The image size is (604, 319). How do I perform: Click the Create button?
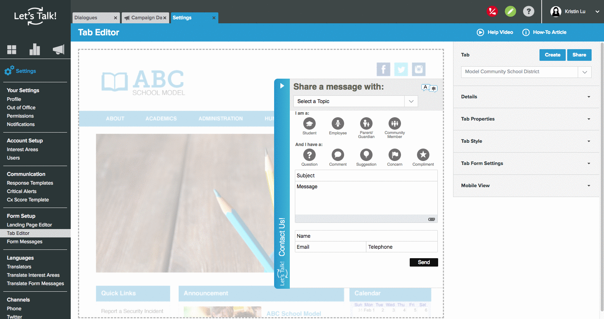pos(552,55)
